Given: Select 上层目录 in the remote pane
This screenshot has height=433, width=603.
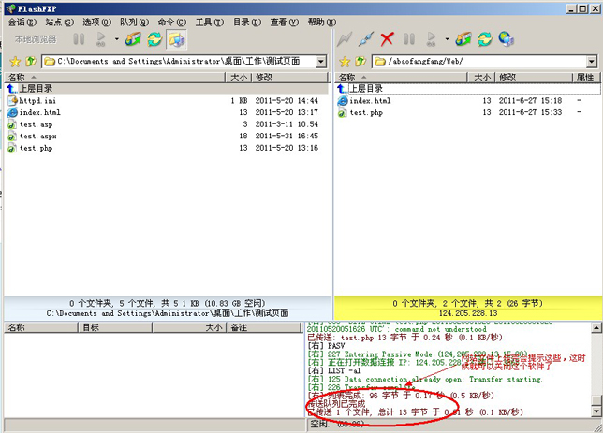Looking at the screenshot, I should [x=468, y=89].
